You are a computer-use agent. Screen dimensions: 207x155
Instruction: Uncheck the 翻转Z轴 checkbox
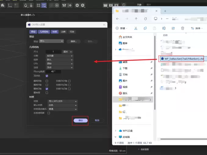[47, 89]
